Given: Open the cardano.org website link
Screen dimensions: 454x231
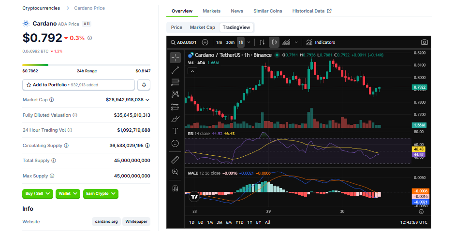Looking at the screenshot, I should pos(106,222).
